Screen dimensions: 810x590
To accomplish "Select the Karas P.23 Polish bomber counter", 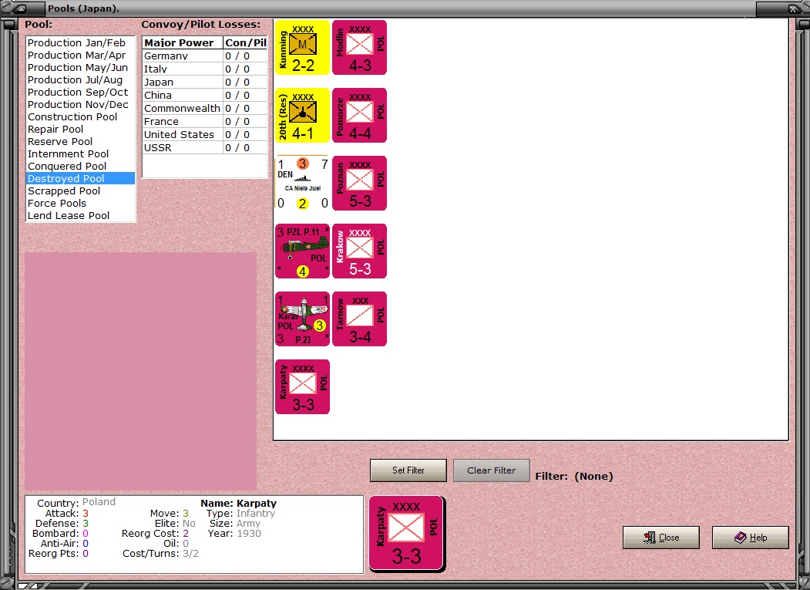I will point(302,319).
